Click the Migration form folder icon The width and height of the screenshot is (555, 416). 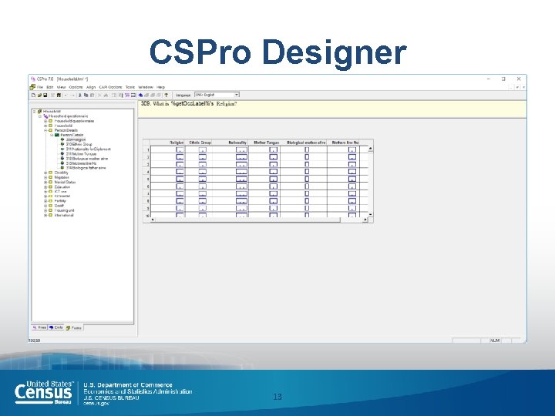(51, 177)
